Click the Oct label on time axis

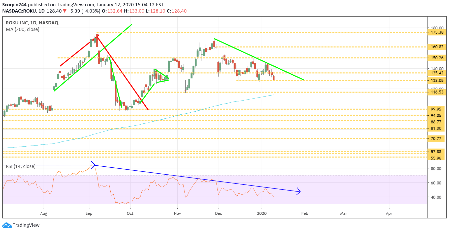tap(130, 213)
